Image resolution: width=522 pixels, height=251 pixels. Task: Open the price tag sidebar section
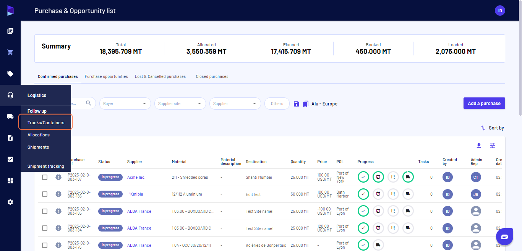pos(10,74)
